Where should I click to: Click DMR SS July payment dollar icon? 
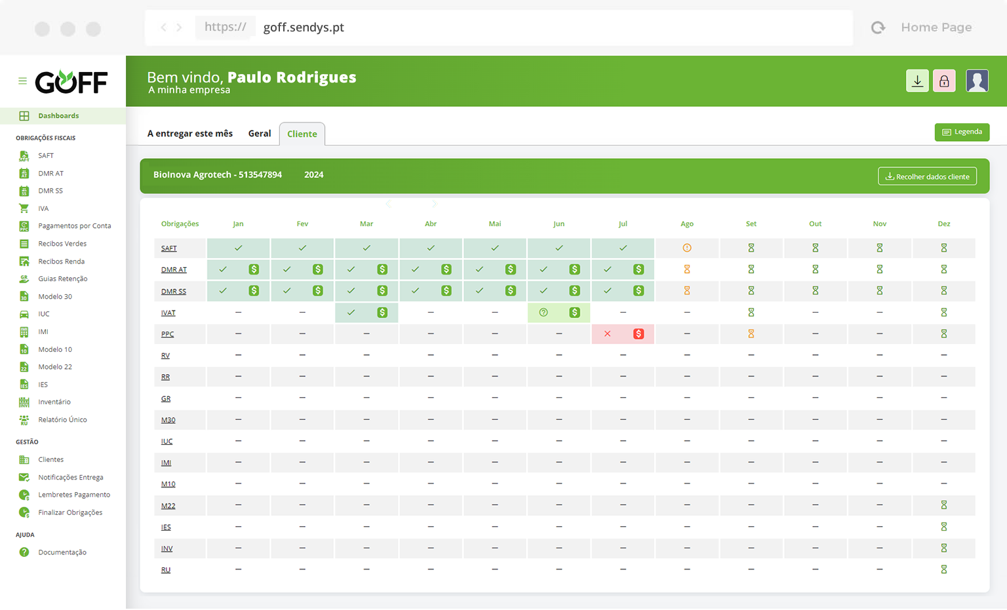pyautogui.click(x=639, y=291)
